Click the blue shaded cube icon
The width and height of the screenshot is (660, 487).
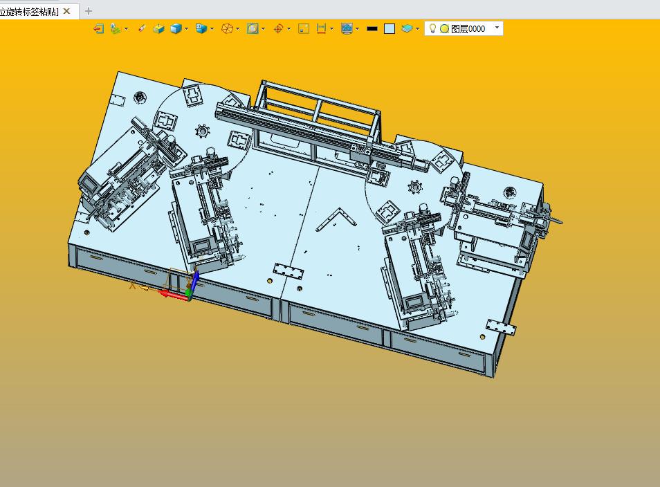coord(176,28)
